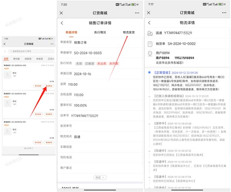231x192 pixels.
Task: Switch to the 执行情况 tab
Action: (100, 33)
